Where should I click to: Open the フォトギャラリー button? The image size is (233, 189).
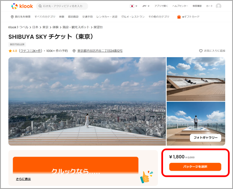coord(206,138)
